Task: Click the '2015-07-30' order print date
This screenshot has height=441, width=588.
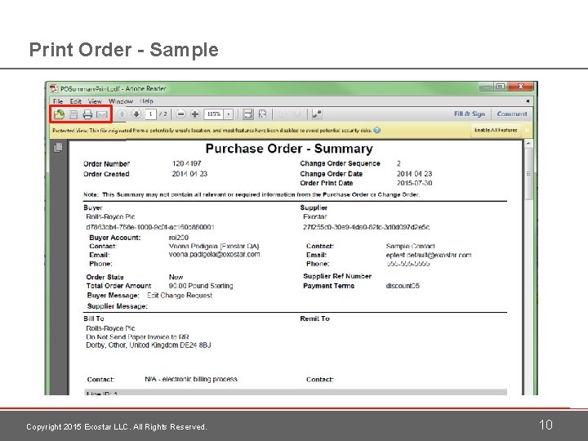Action: coord(414,183)
